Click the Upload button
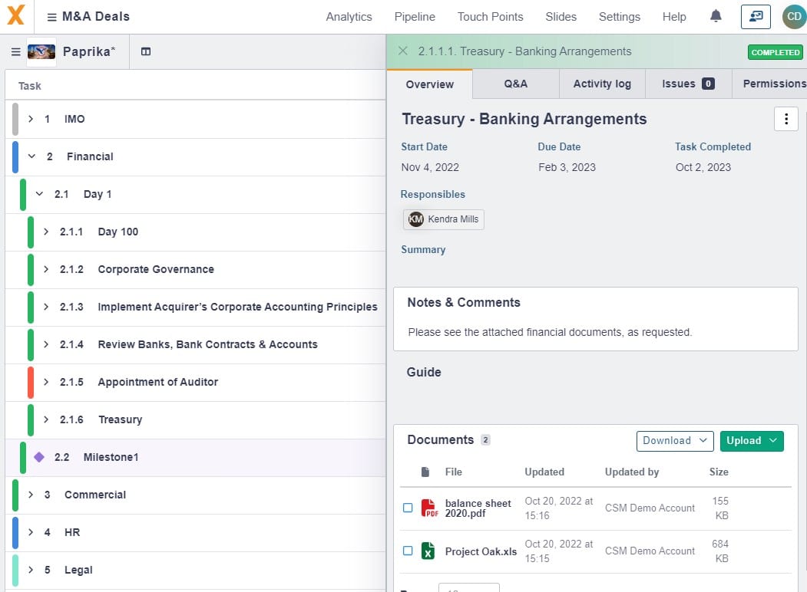 (751, 441)
